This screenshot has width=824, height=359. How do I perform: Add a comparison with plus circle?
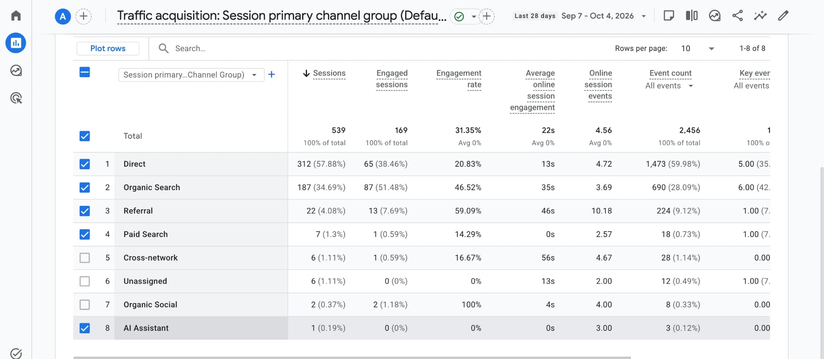tap(84, 16)
